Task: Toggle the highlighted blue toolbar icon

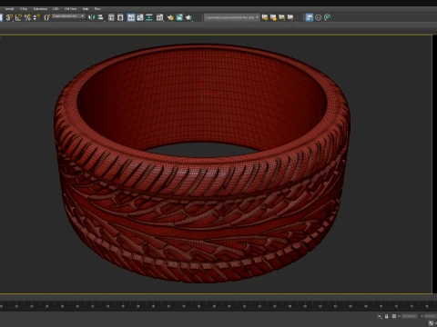Action: point(310,17)
